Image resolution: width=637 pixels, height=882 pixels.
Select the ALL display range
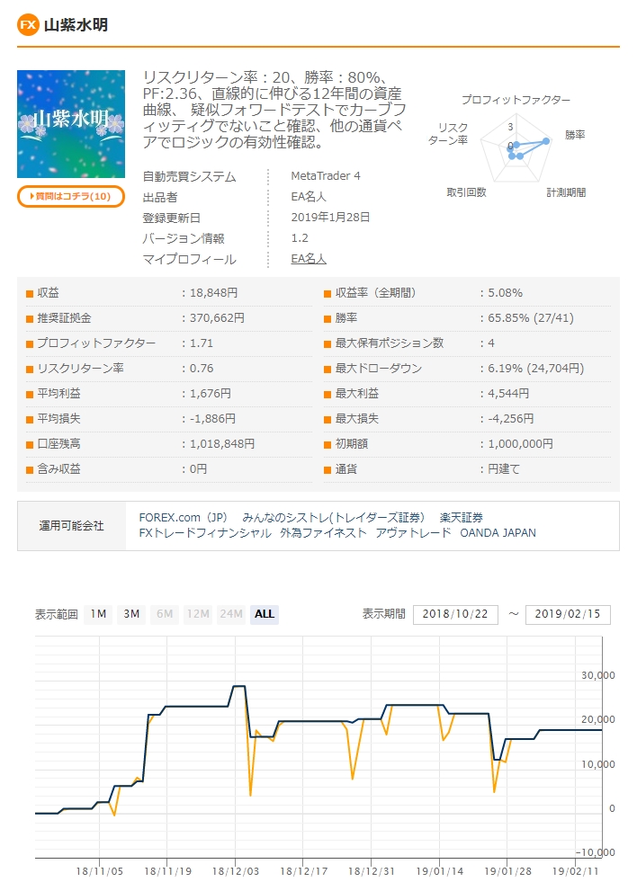(265, 614)
